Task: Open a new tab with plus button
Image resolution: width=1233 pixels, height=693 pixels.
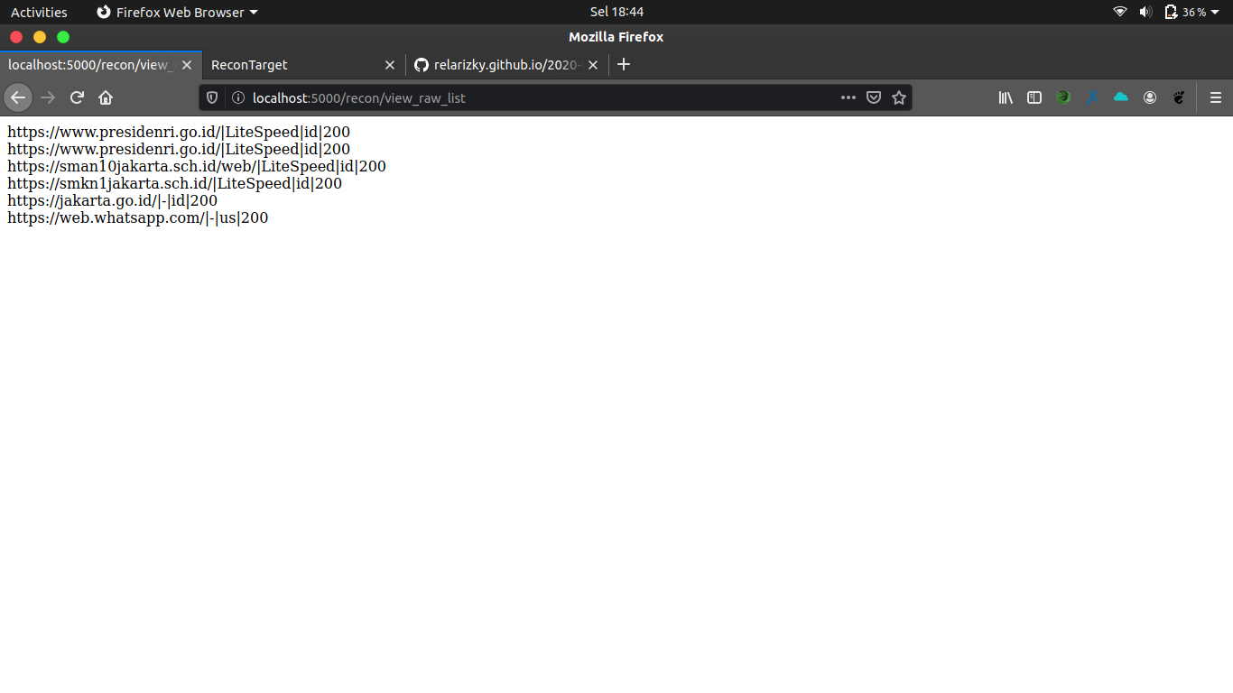Action: [624, 65]
